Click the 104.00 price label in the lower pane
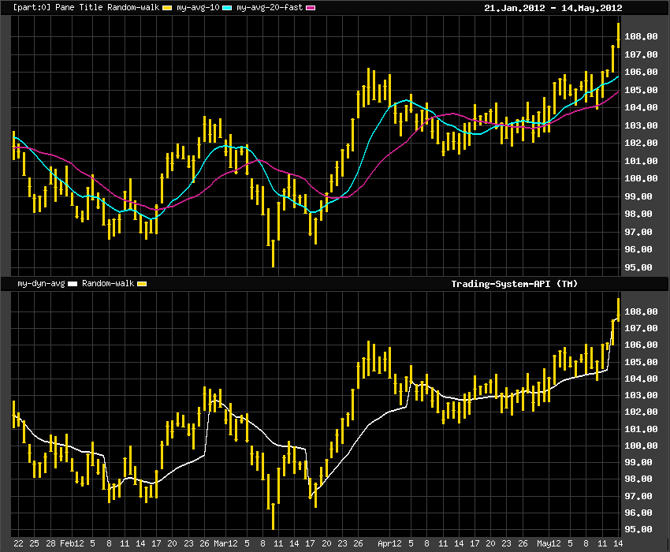Viewport: 670px width, 552px height. point(641,379)
